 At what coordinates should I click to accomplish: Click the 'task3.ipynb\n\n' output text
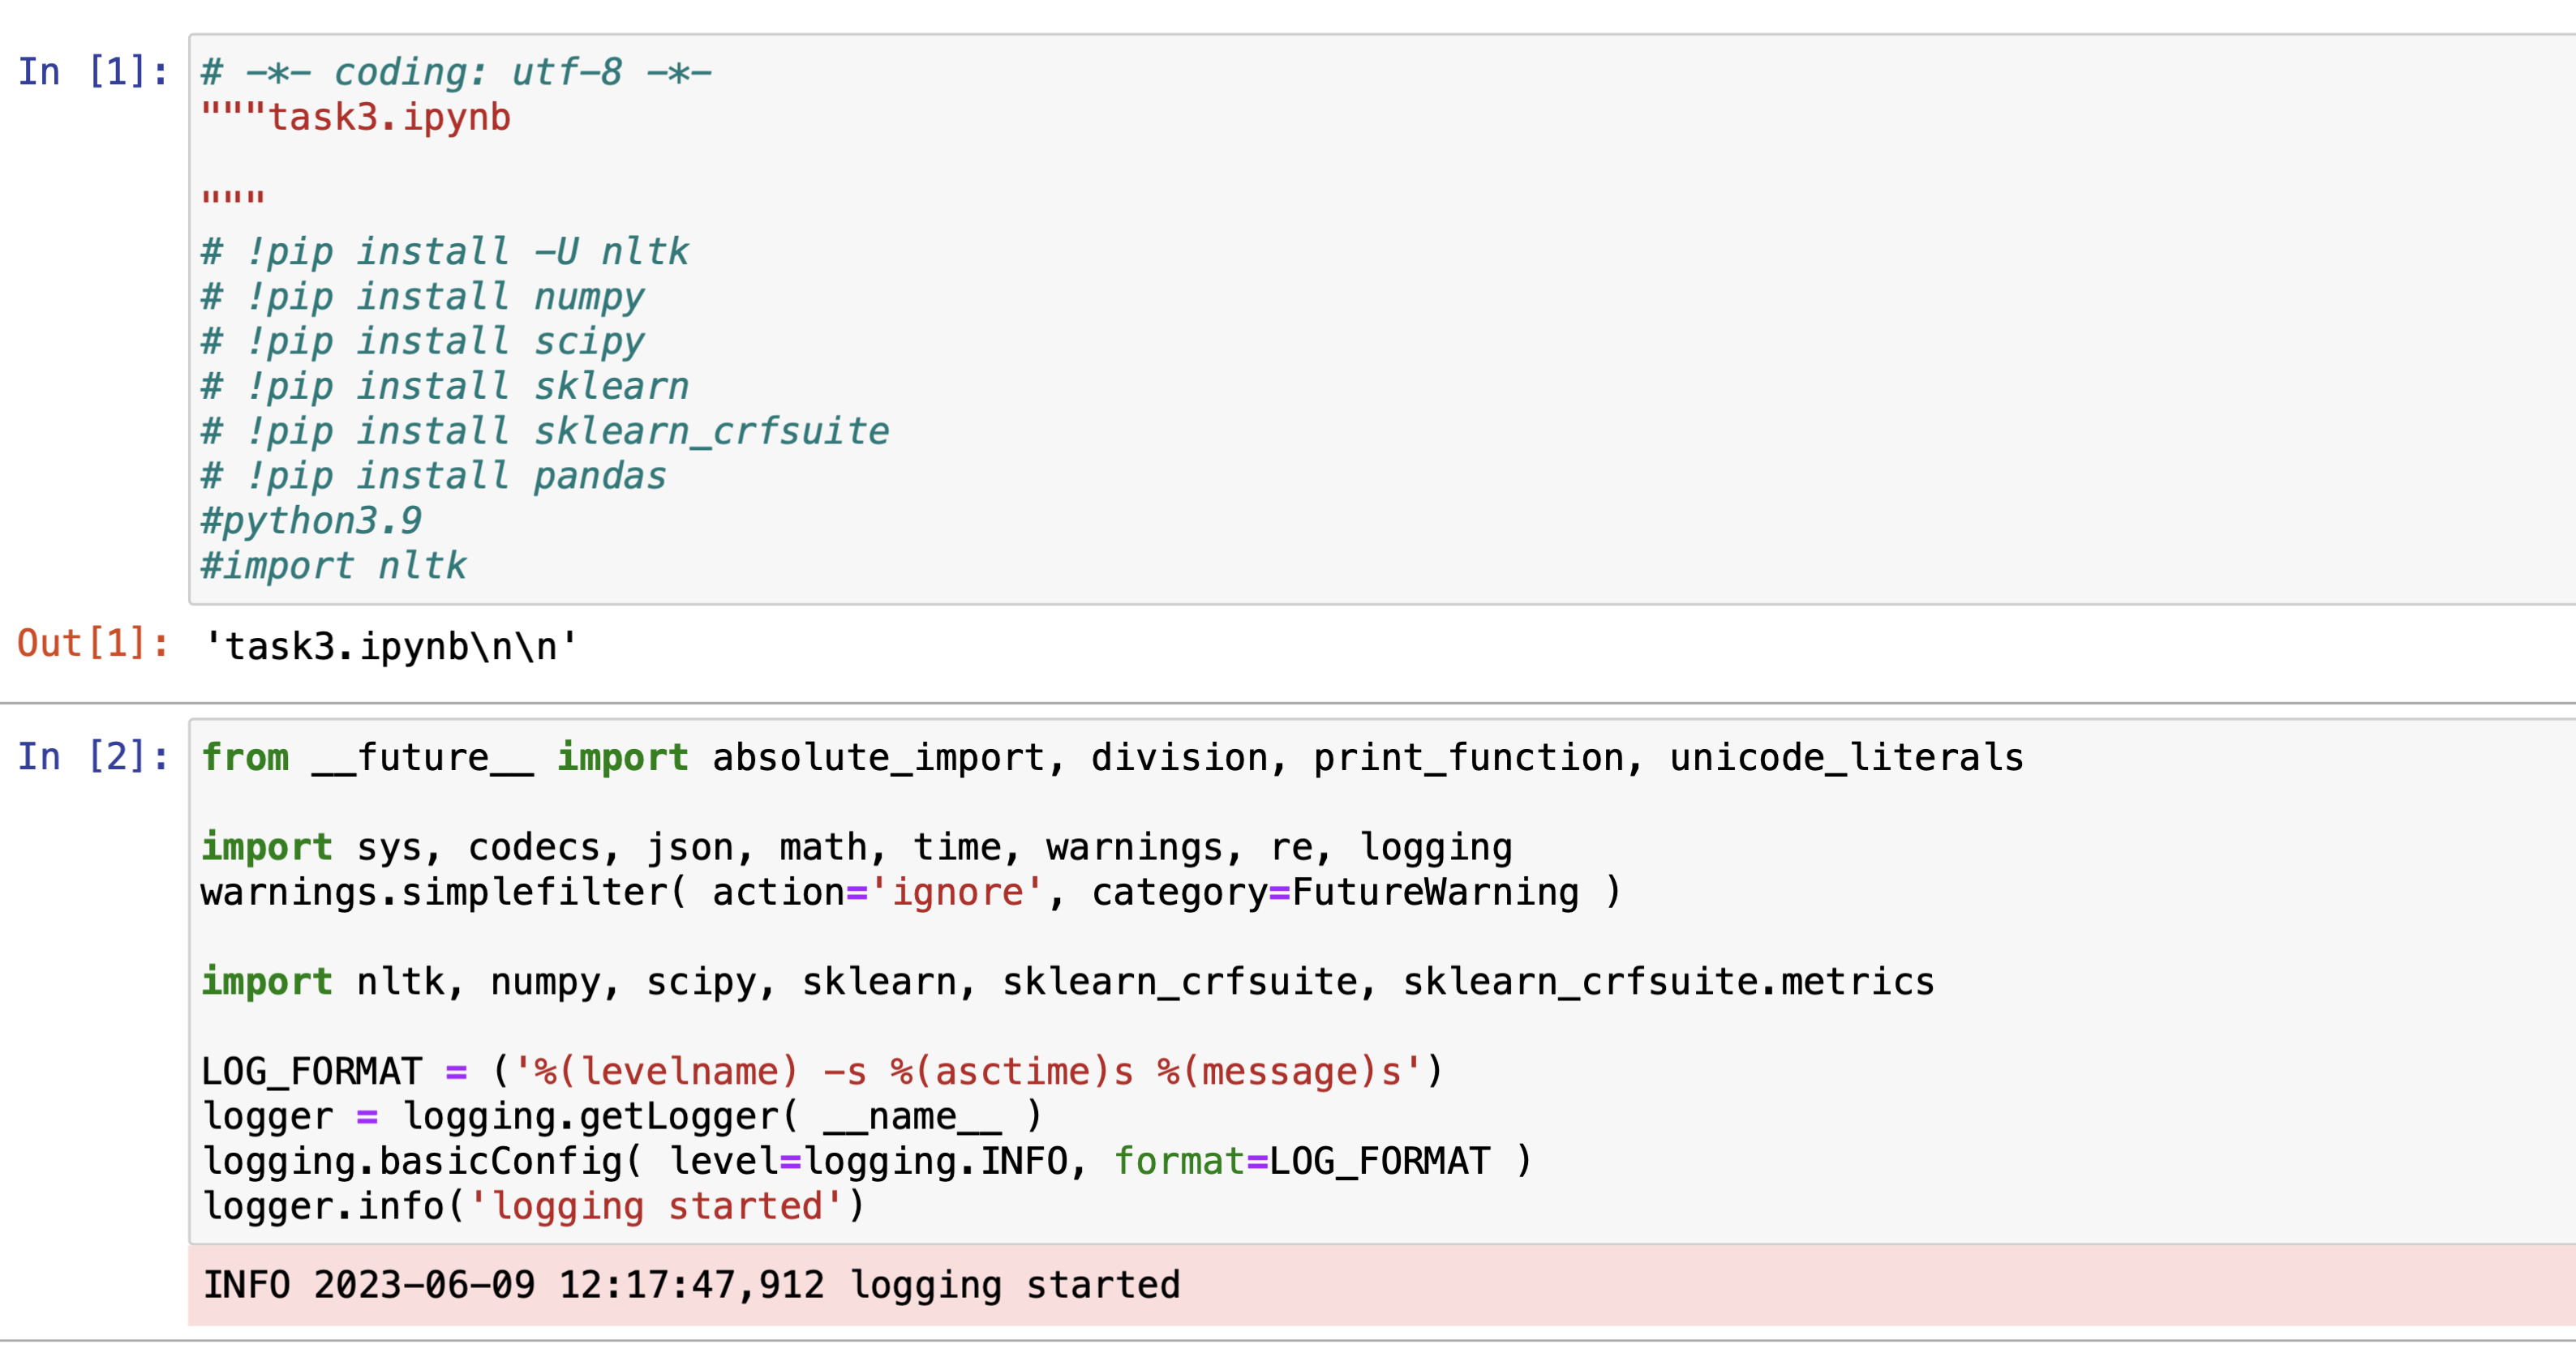390,644
